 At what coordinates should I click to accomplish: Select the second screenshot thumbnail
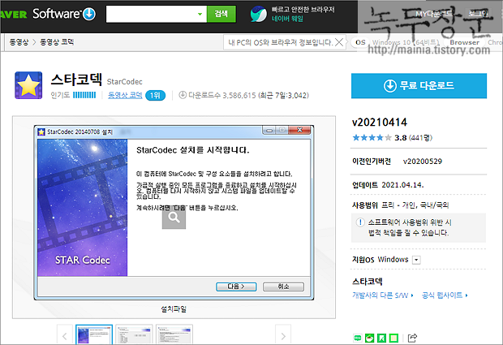tap(134, 334)
